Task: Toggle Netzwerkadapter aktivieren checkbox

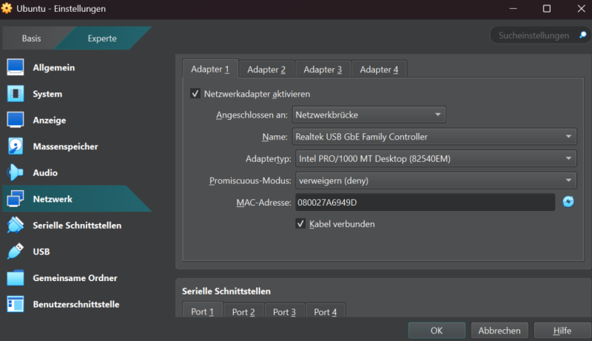Action: click(x=195, y=93)
